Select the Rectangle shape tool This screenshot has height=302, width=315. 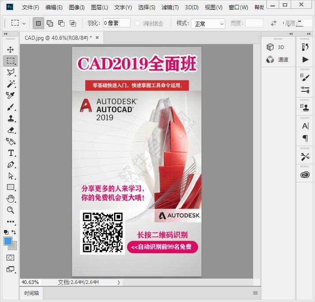11,187
